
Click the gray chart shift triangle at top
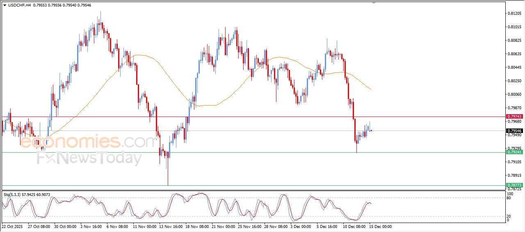pos(374,3)
